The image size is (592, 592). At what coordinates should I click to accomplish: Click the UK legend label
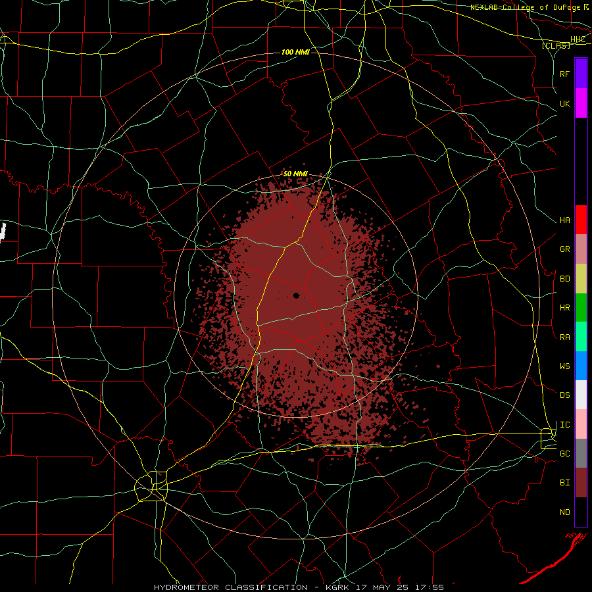click(x=564, y=103)
